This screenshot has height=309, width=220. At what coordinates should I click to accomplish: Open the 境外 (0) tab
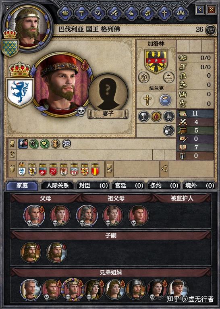[199, 185]
